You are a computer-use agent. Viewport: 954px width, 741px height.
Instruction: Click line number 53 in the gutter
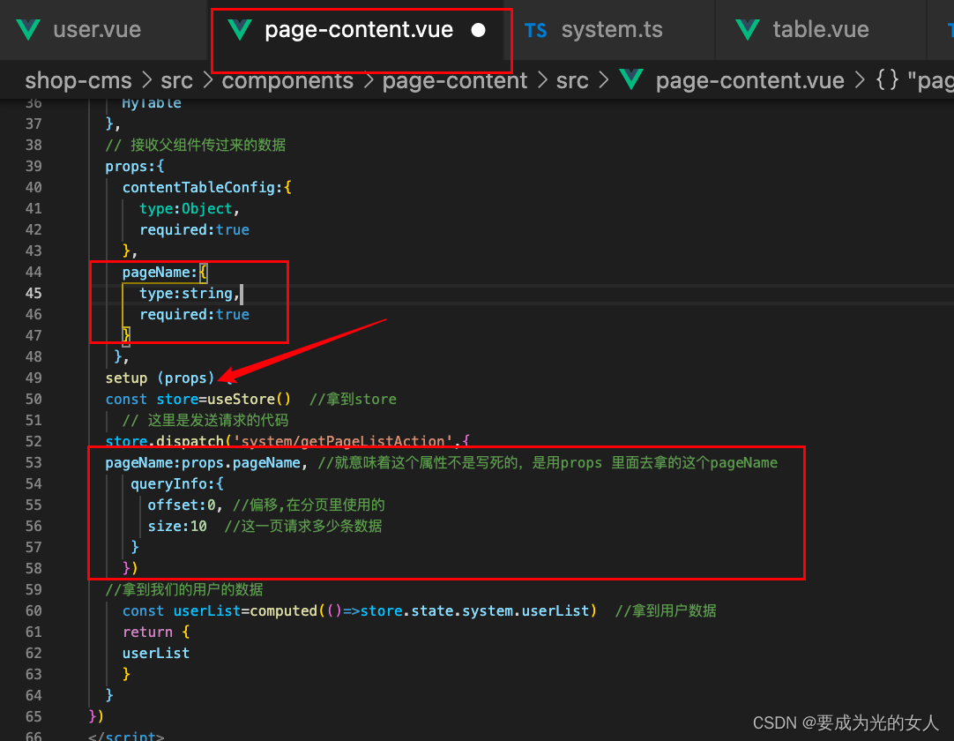click(x=34, y=463)
